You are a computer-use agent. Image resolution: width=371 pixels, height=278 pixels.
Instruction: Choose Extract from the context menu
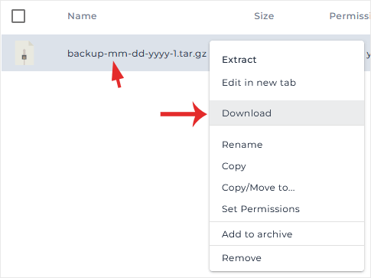(x=239, y=60)
